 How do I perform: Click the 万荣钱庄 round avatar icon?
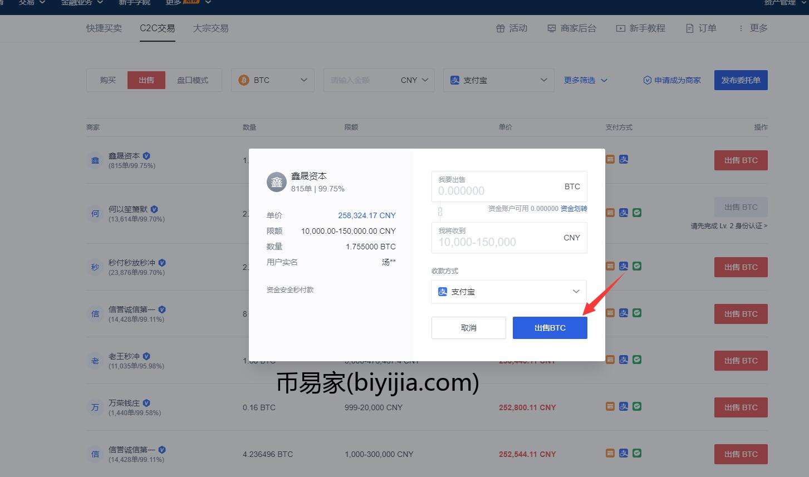point(95,407)
